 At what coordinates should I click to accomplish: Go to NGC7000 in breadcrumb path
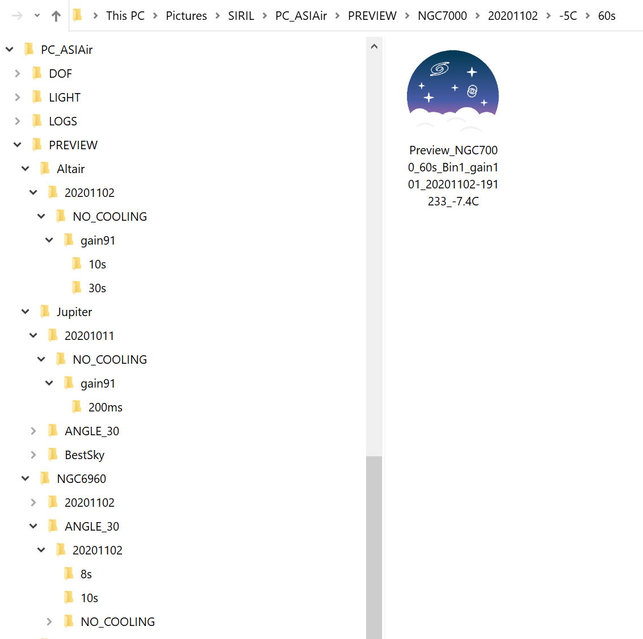pyautogui.click(x=442, y=15)
